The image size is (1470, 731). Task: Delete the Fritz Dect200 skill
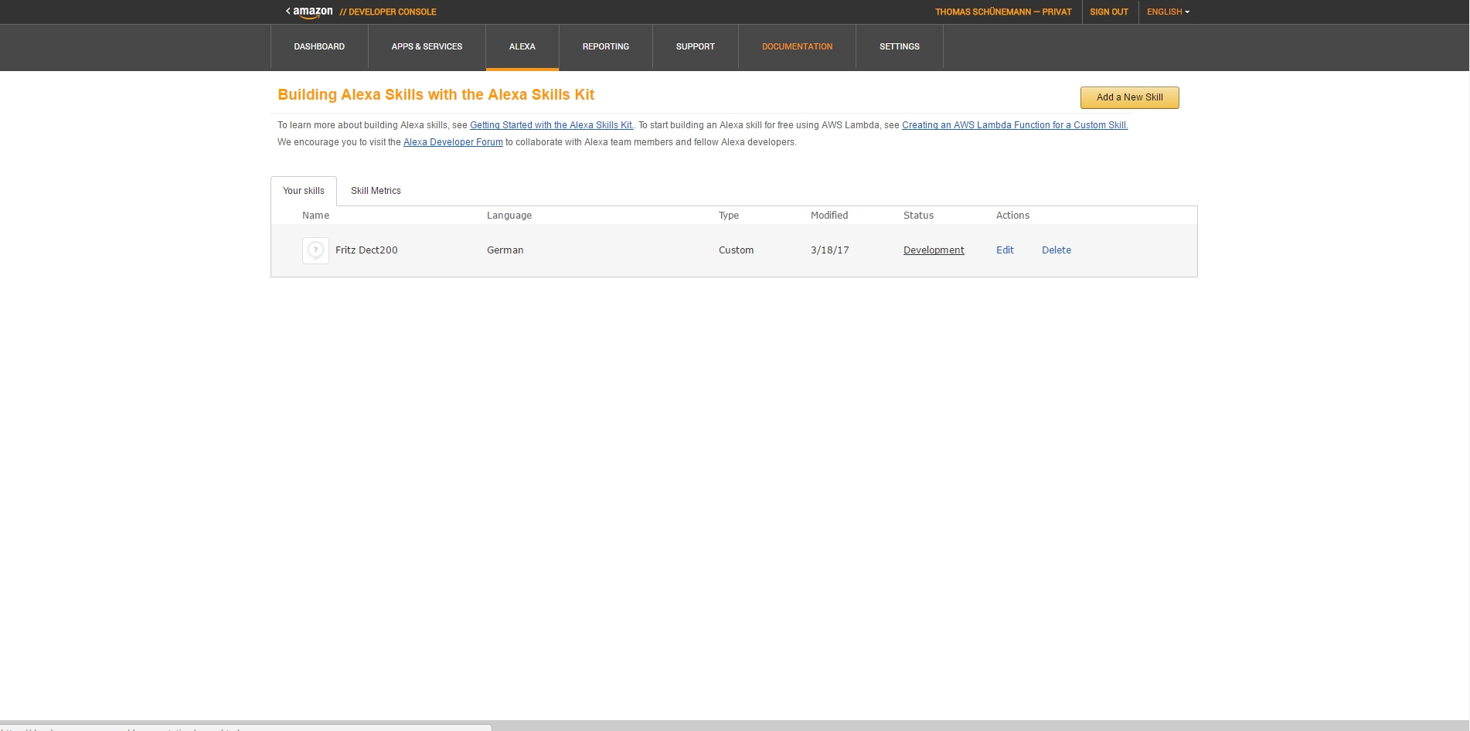pyautogui.click(x=1056, y=250)
